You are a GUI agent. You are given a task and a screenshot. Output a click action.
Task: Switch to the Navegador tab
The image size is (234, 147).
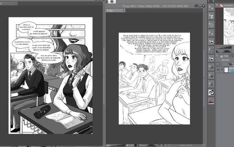(226, 5)
